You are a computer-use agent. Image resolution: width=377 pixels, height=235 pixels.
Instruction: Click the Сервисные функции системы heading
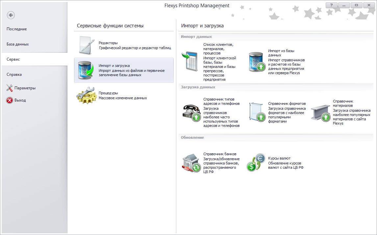click(x=110, y=26)
